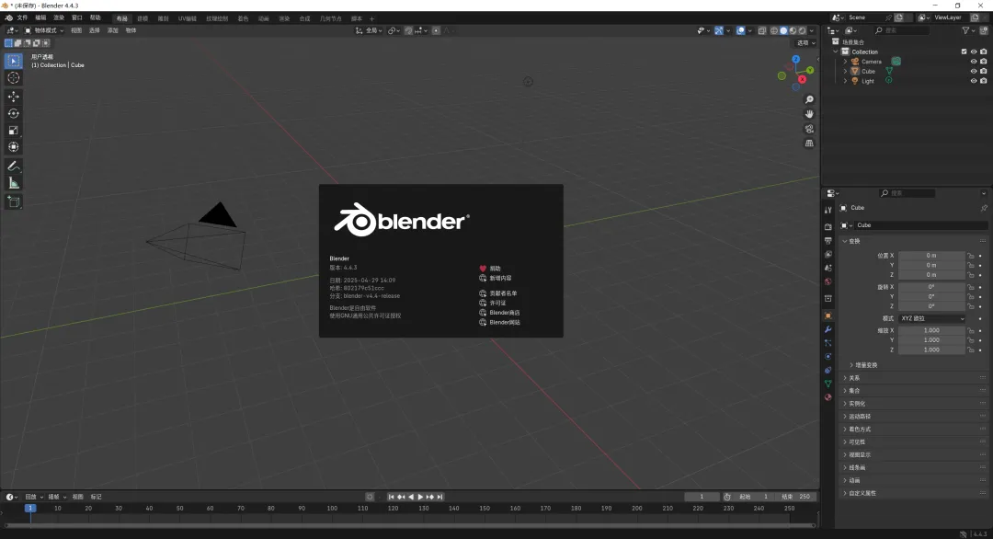This screenshot has width=993, height=539.
Task: Open the Modifiers wrench properties tab
Action: 827,329
